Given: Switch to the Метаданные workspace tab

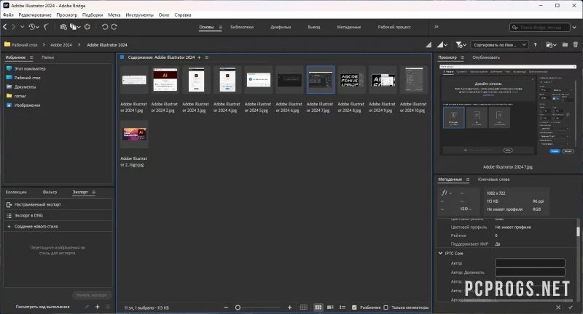Looking at the screenshot, I should [x=349, y=27].
